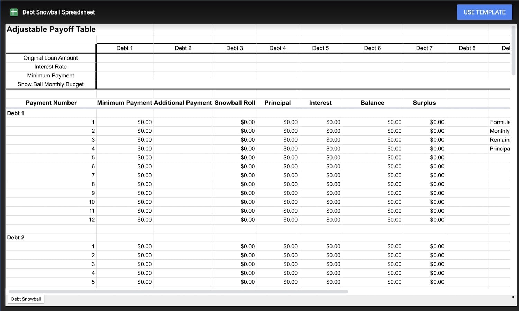The width and height of the screenshot is (519, 311).
Task: Select the Adjustable Payoff Table title cell
Action: click(x=51, y=29)
